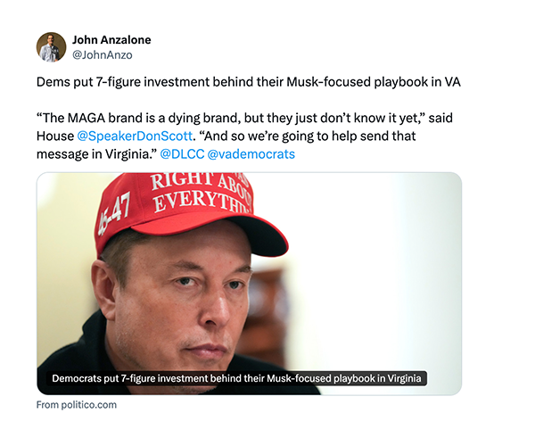Image resolution: width=535 pixels, height=446 pixels.
Task: Follow the @SpeakerDonScott mention link
Action: pos(135,136)
